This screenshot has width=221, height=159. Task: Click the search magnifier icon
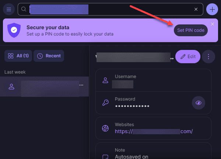24,9
